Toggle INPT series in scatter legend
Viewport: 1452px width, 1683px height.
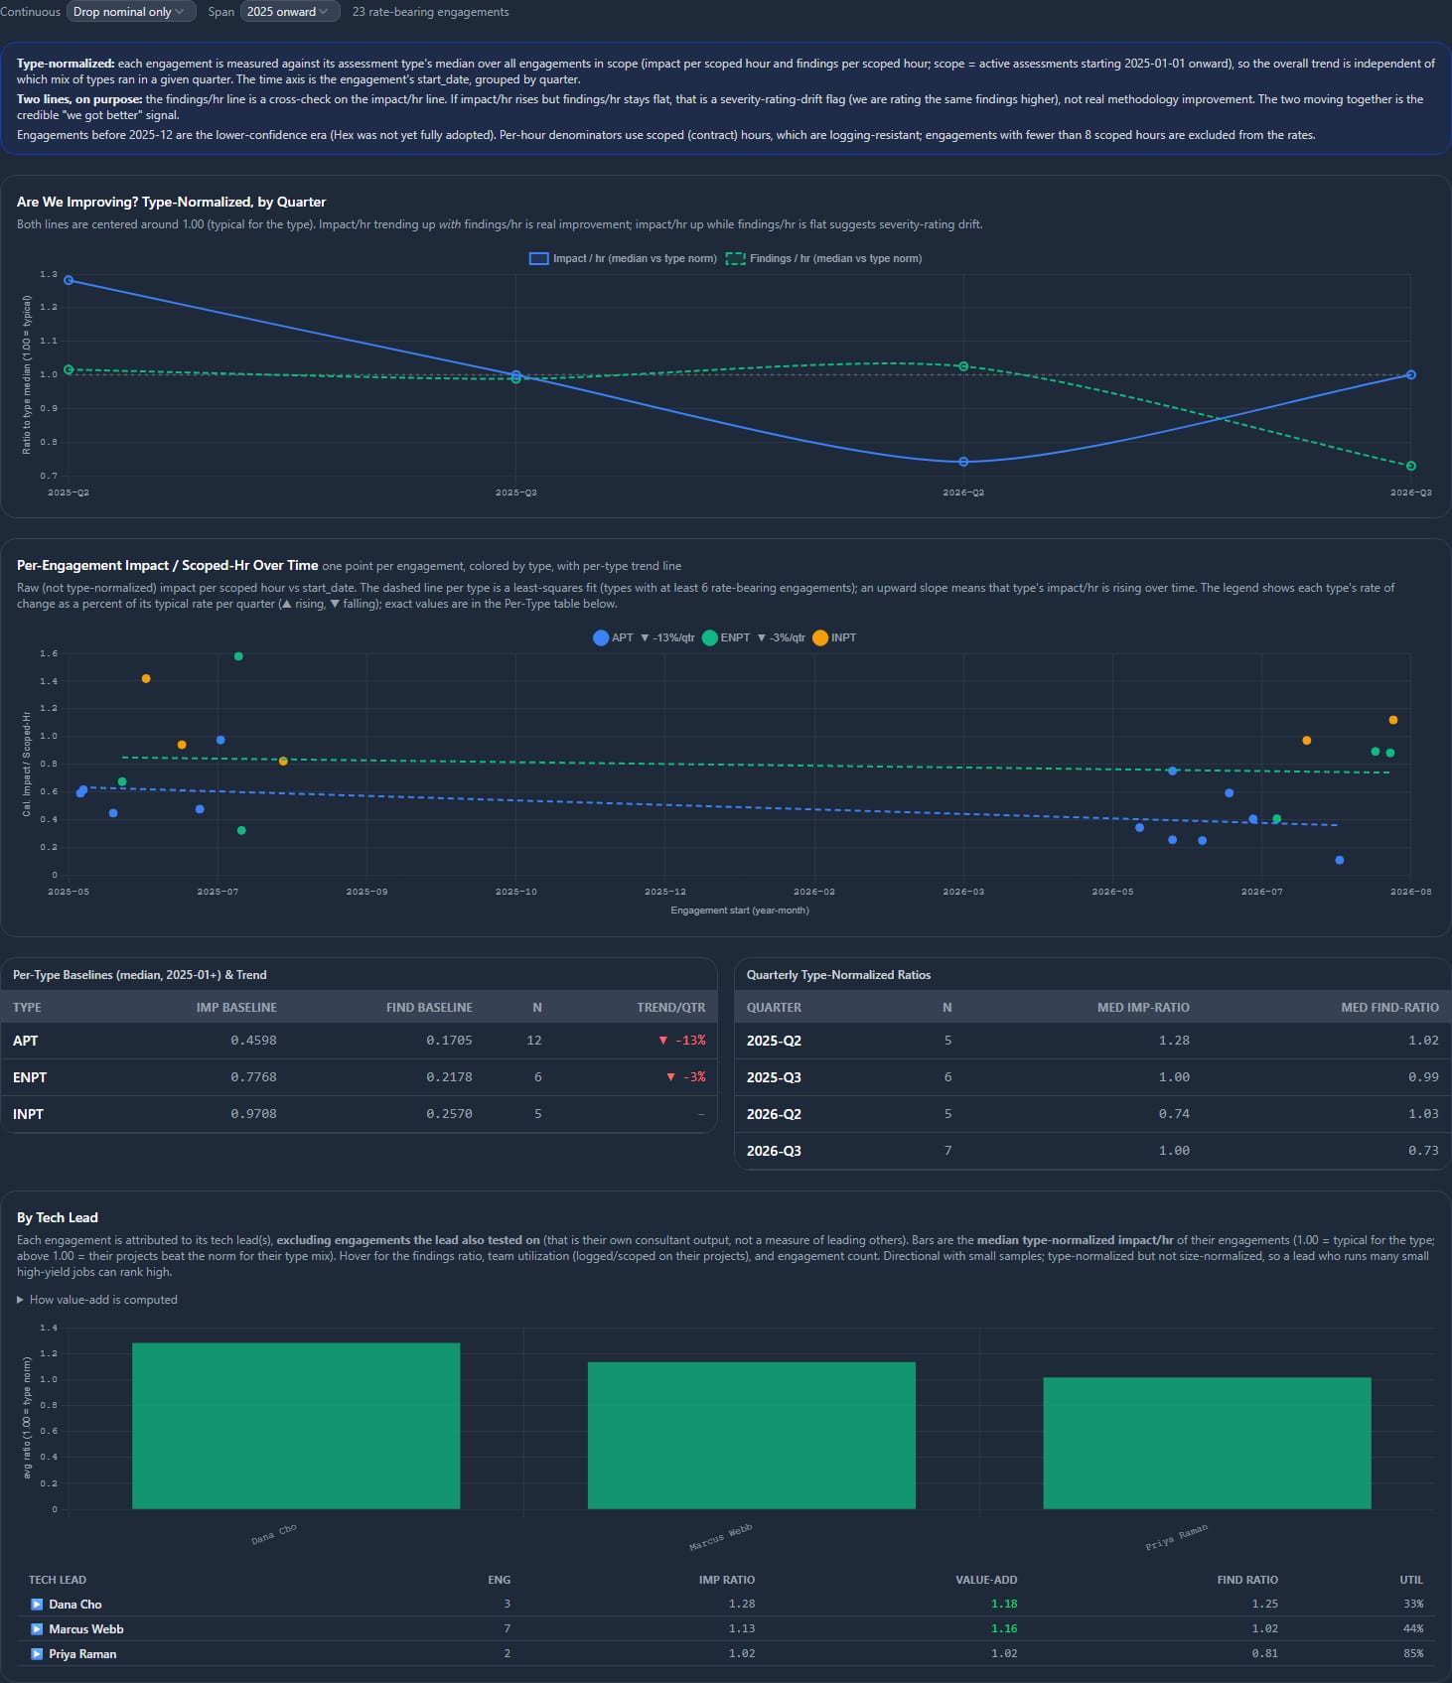(x=834, y=637)
